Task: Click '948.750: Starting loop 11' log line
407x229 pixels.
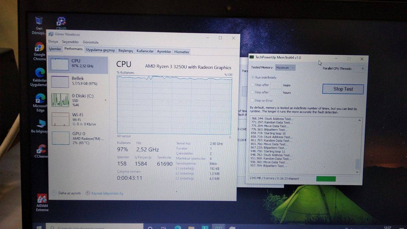Action: [x=268, y=151]
